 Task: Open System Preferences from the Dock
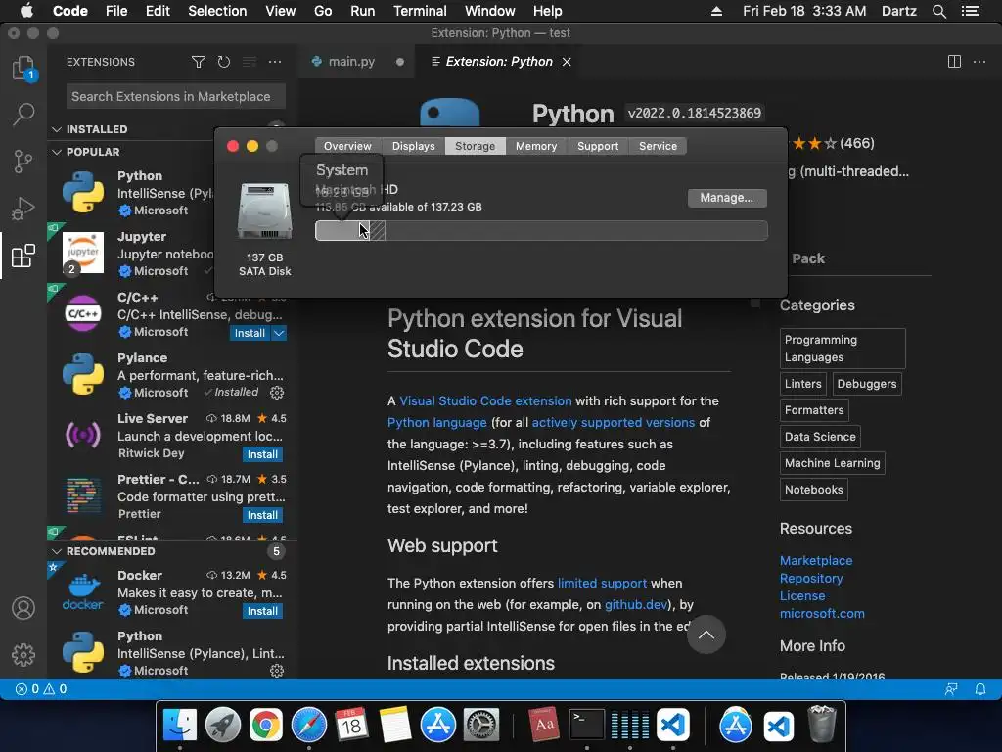coord(480,725)
